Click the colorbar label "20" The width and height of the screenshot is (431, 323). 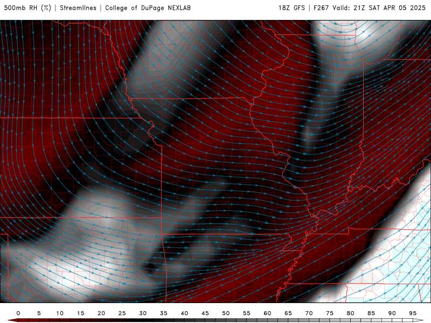point(101,313)
